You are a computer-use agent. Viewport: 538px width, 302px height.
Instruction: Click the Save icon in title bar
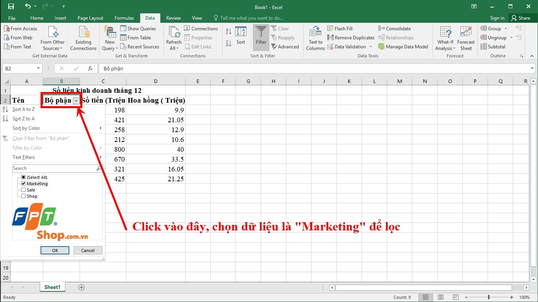(11, 6)
